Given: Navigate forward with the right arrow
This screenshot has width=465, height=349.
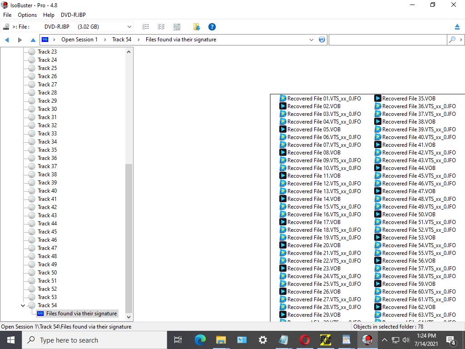Looking at the screenshot, I should [x=20, y=40].
